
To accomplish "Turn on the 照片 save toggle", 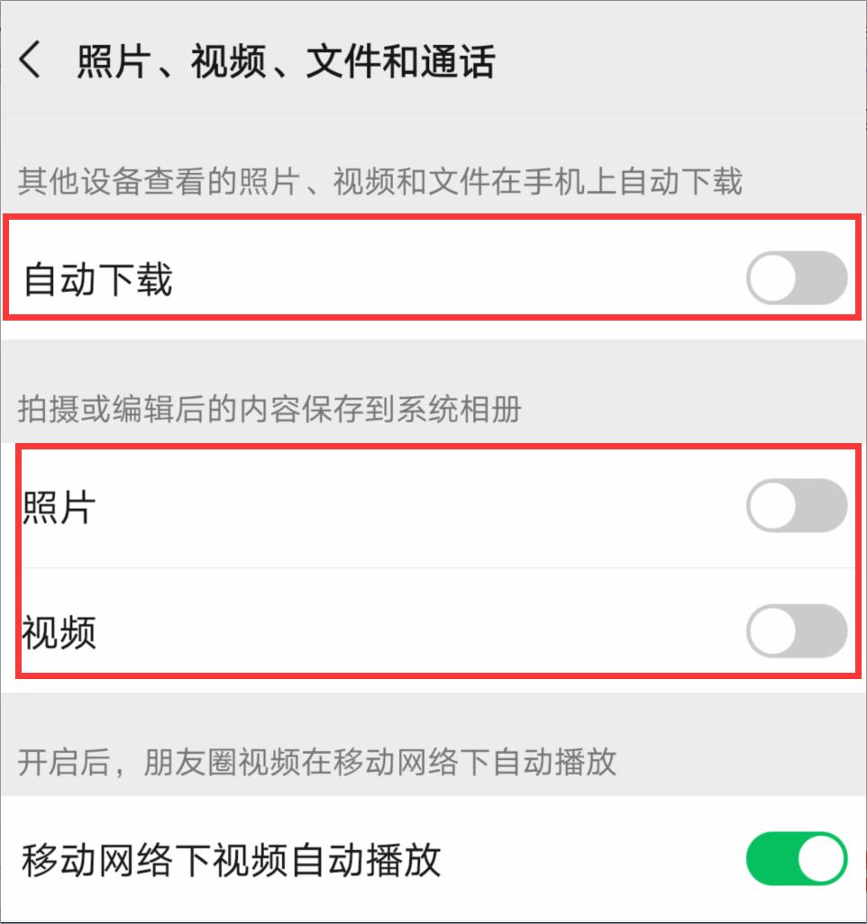I will (797, 506).
